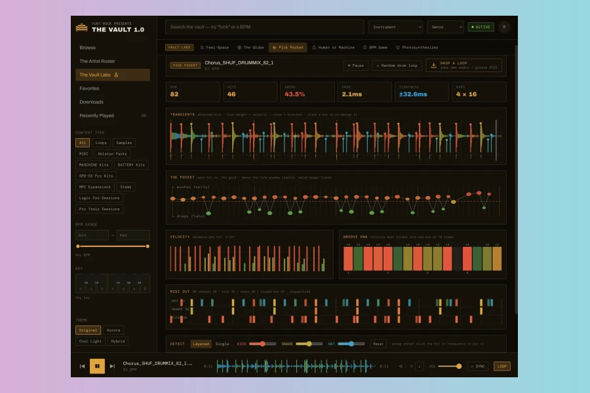Image resolution: width=590 pixels, height=393 pixels.
Task: Click the download button next to VOL
Action: (x=420, y=366)
